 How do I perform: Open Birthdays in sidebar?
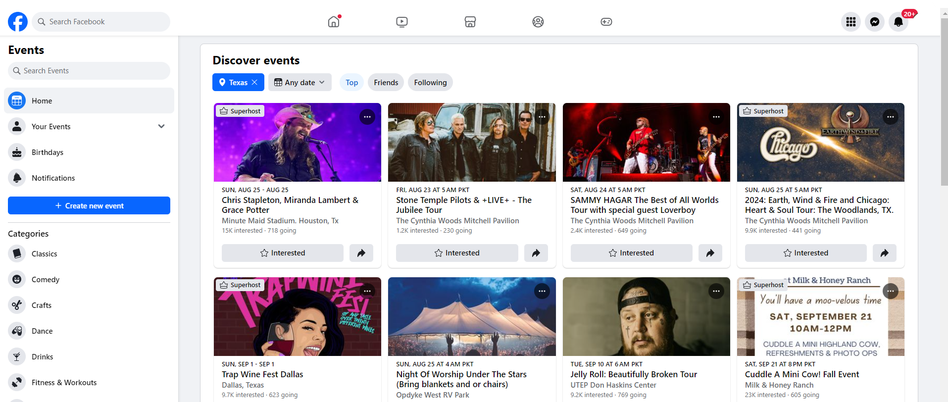89,152
